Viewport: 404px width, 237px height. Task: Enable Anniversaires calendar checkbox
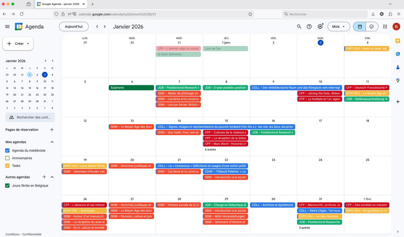(x=7, y=158)
